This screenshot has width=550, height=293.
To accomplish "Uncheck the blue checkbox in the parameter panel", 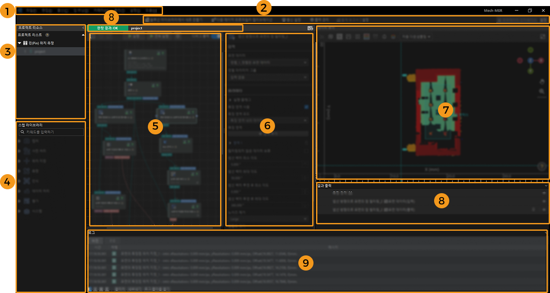I will click(x=306, y=107).
